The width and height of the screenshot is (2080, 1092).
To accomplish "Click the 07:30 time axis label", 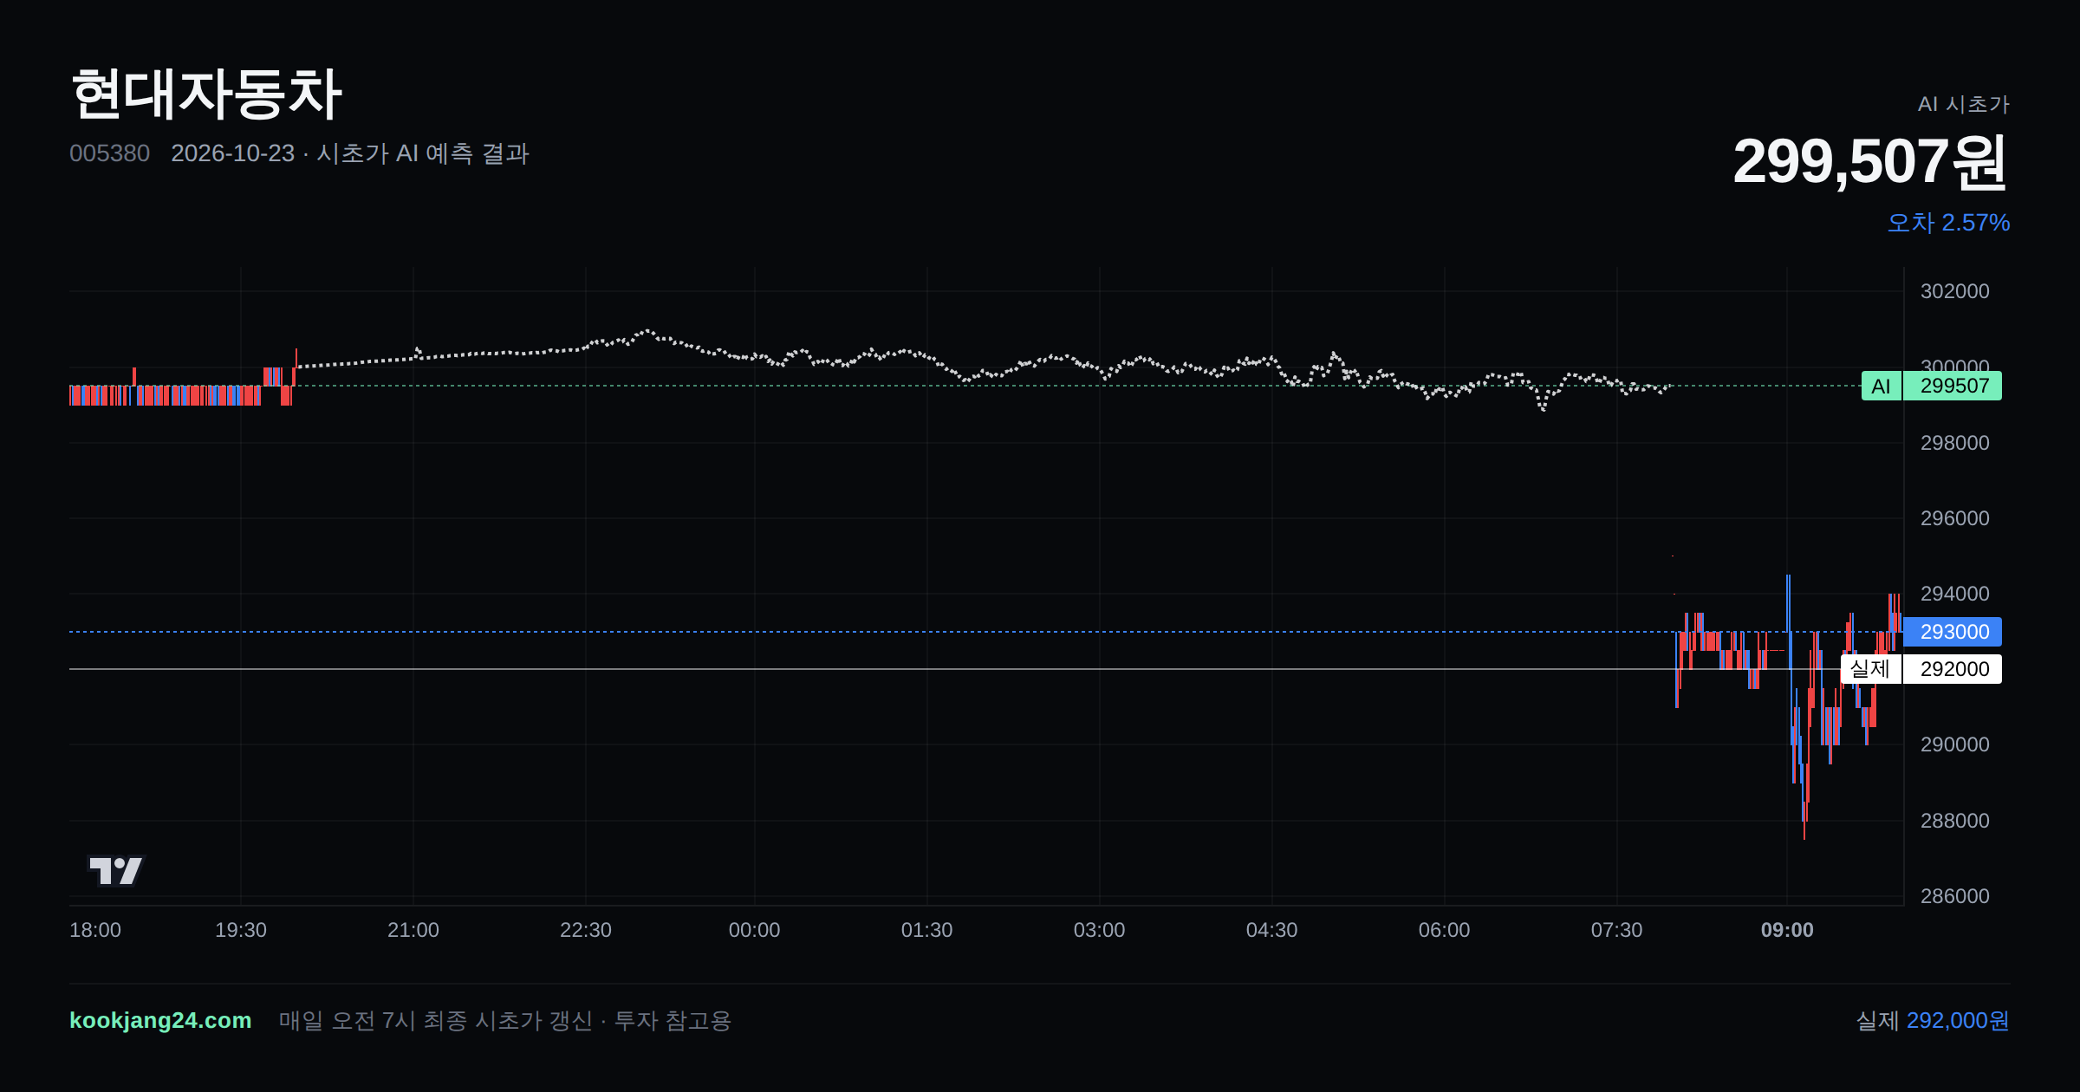I will (1617, 930).
